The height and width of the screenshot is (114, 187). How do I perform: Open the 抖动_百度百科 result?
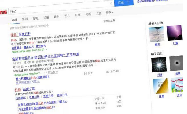pos(21,34)
